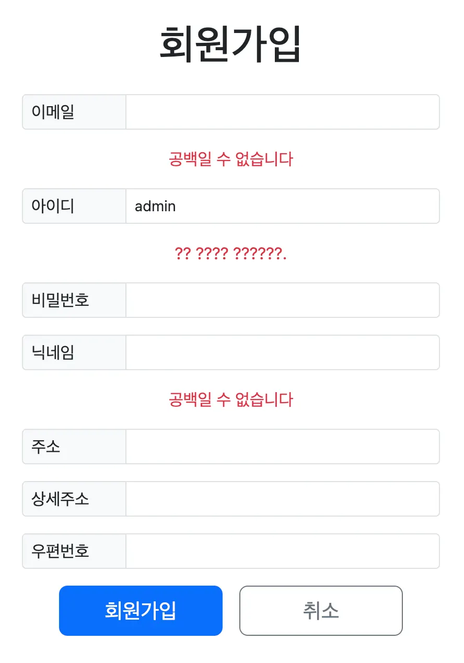This screenshot has width=464, height=663.
Task: Click the 이메일 field label
Action: [x=74, y=112]
